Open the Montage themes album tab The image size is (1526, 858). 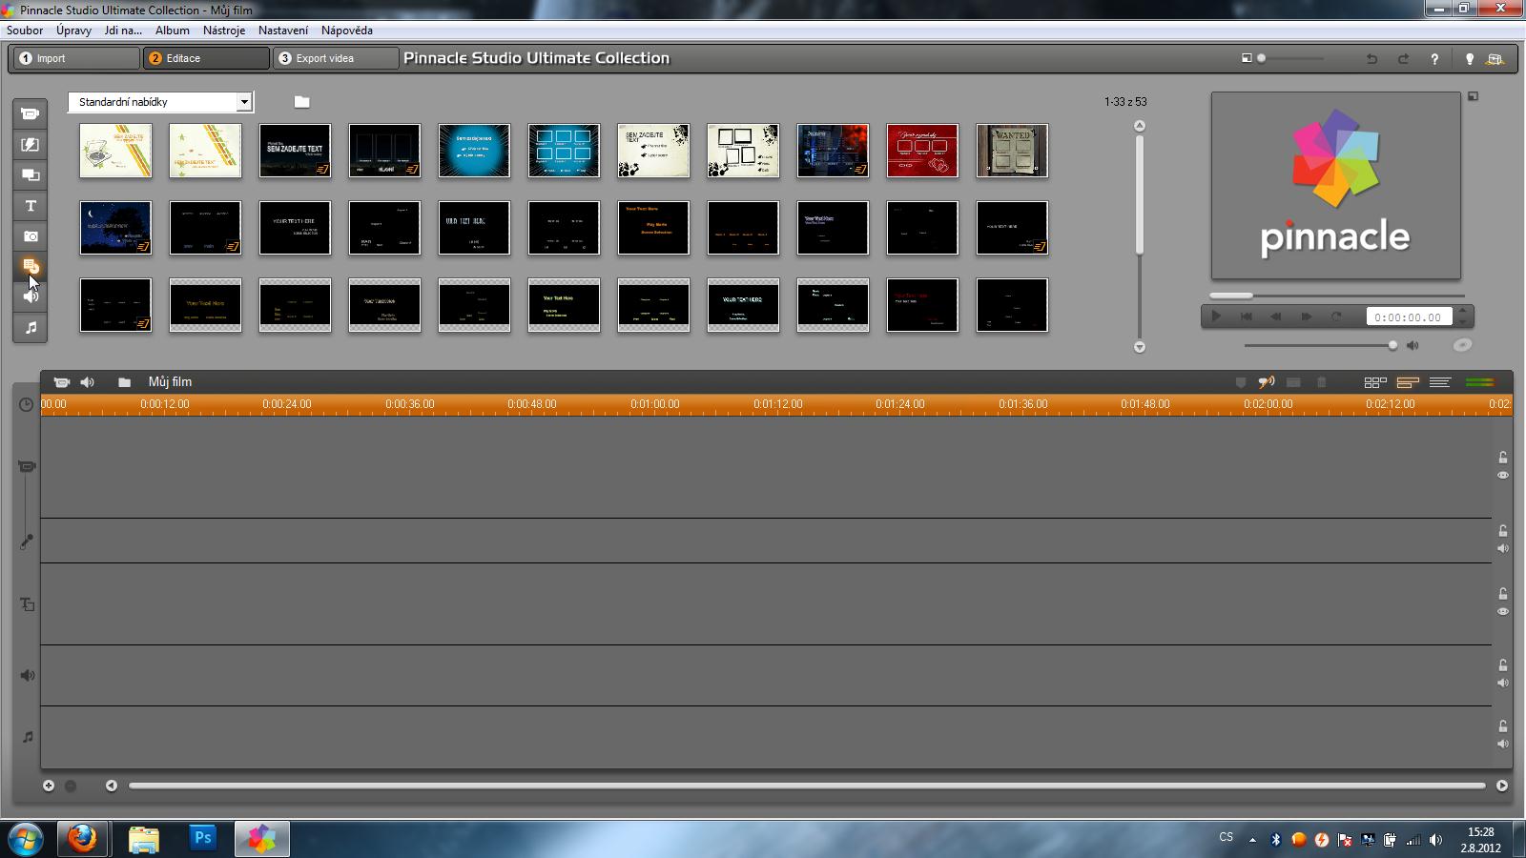tap(30, 174)
